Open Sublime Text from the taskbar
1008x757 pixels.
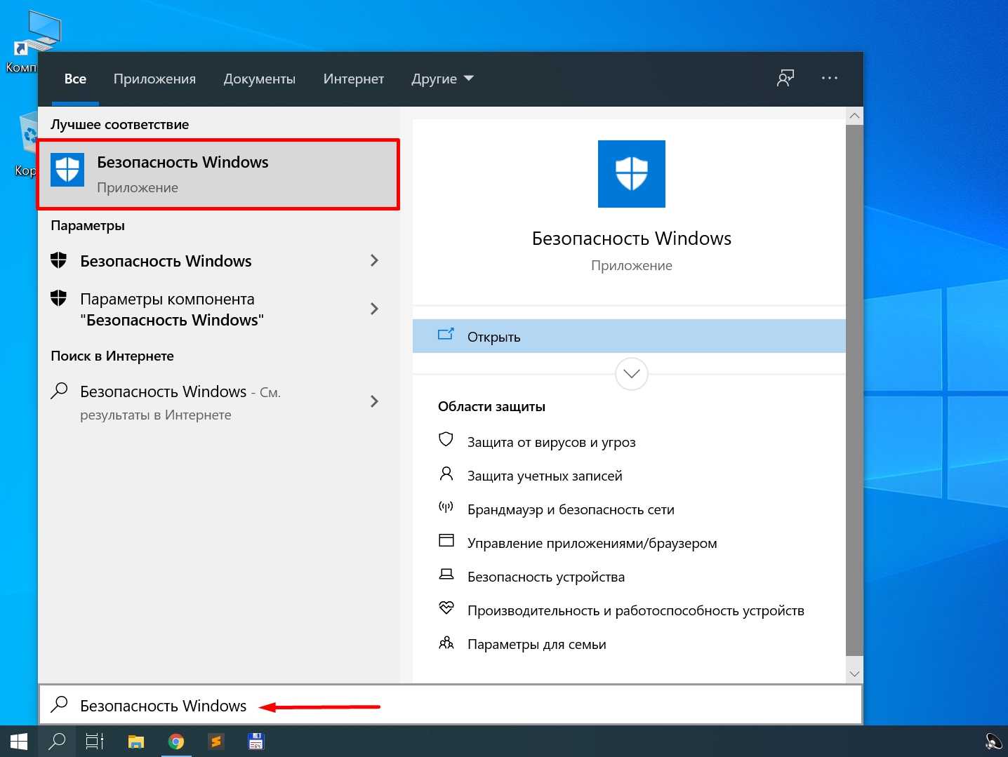pos(216,742)
